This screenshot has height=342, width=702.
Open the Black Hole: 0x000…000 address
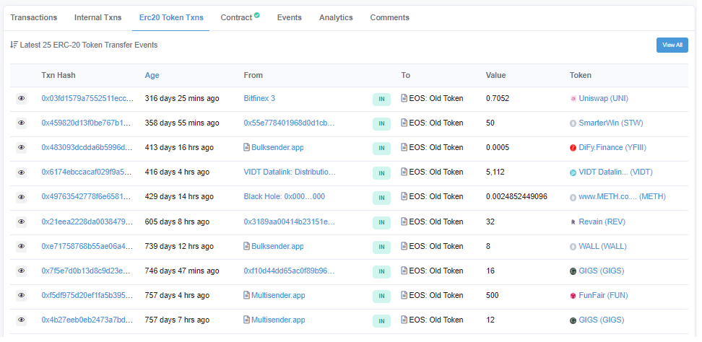pyautogui.click(x=285, y=197)
